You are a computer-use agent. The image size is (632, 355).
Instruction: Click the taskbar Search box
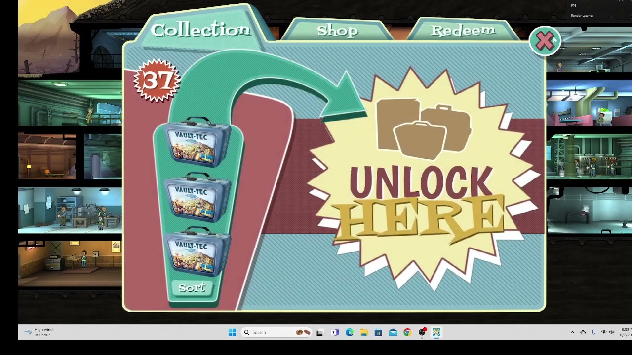tap(277, 332)
